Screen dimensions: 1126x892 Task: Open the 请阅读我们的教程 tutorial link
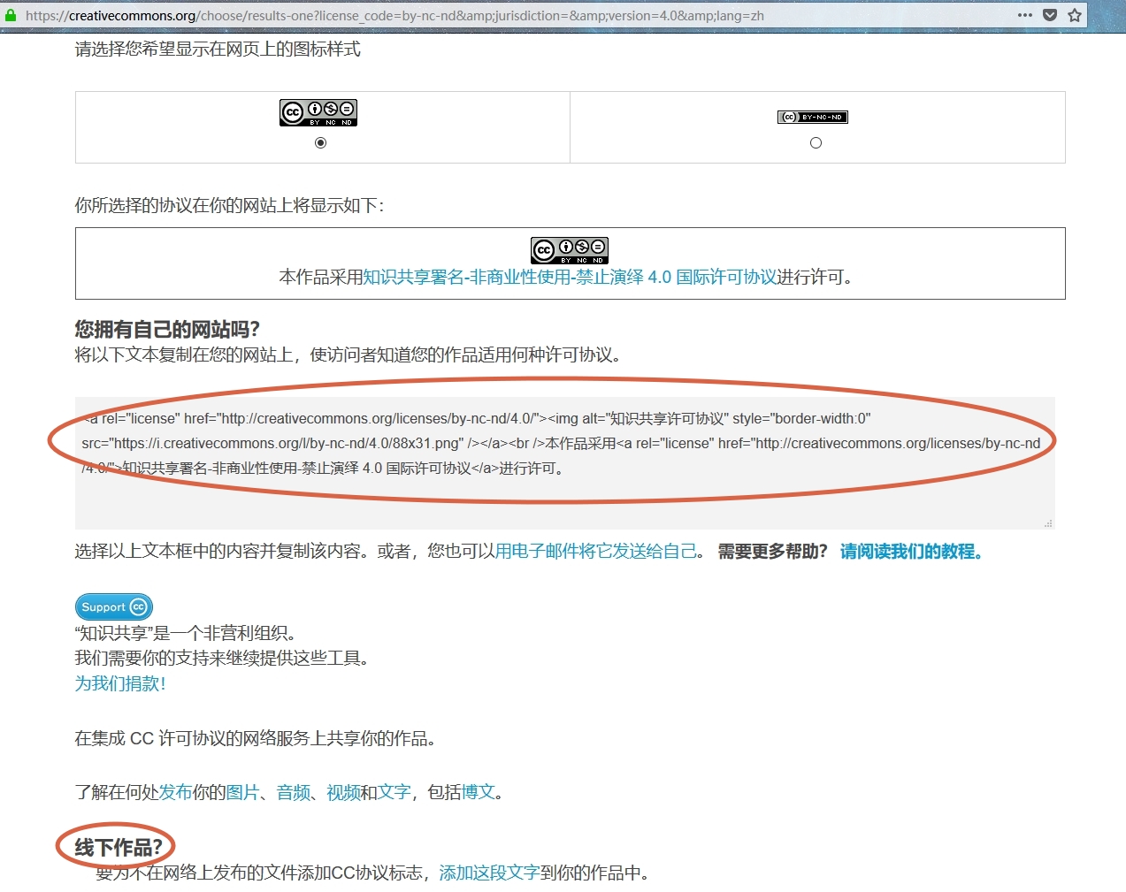coord(911,552)
